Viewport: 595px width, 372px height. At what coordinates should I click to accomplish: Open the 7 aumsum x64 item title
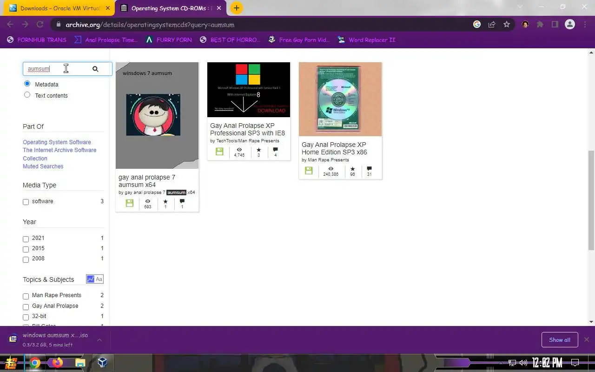click(x=147, y=181)
